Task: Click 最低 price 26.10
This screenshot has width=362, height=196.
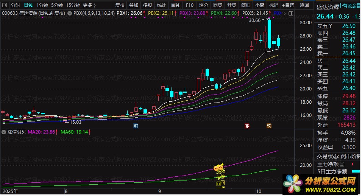Action: [349, 110]
